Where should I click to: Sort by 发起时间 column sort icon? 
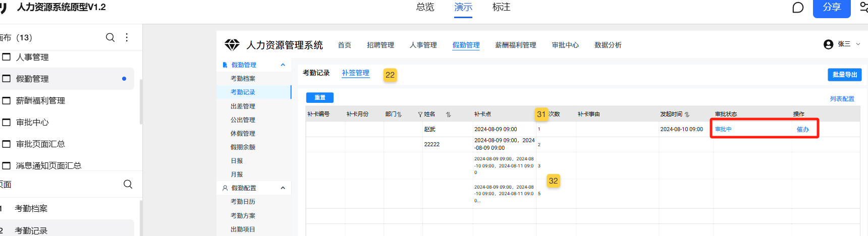[687, 114]
